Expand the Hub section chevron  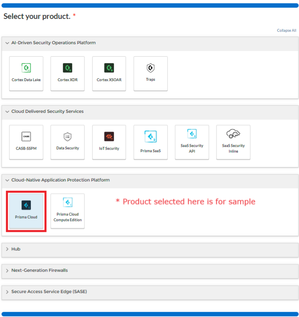[7, 249]
